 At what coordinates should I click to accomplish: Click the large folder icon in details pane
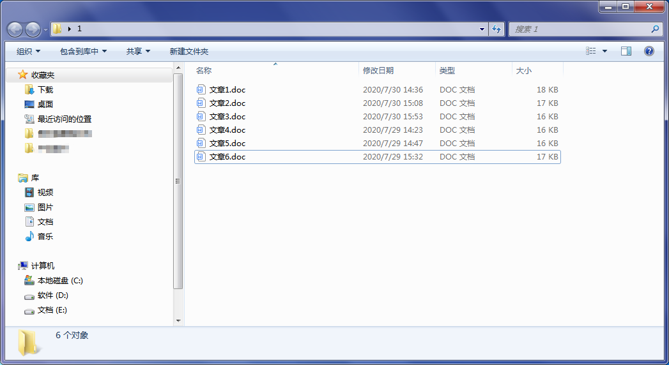(x=28, y=343)
